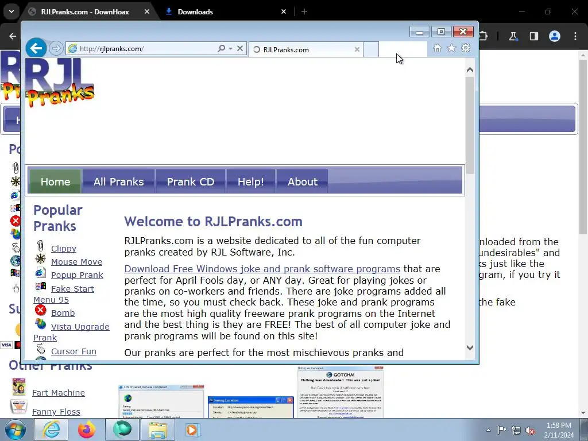
Task: Click the blue IE back arrow button
Action: (36, 48)
